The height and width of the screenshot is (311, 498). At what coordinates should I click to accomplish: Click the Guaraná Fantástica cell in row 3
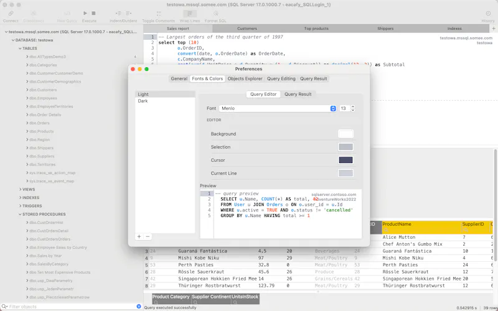pyautogui.click(x=203, y=251)
